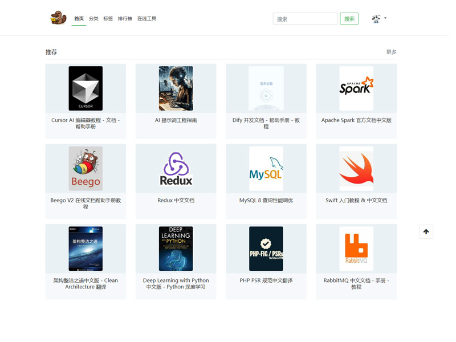
Task: Click the scroll-to-top arrow button
Action: 426,231
